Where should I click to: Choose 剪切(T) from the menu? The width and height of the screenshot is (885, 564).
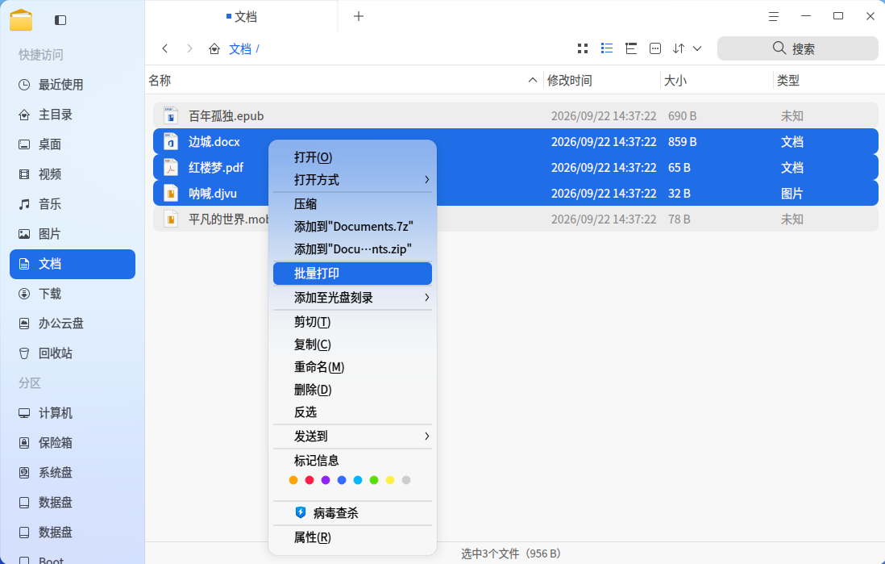click(x=352, y=322)
